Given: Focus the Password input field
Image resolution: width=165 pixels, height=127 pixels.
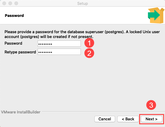Looking at the screenshot, I should pos(59,43).
